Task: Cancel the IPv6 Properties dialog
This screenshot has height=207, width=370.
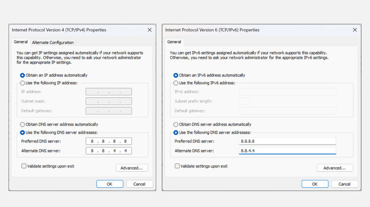Action: coord(340,184)
